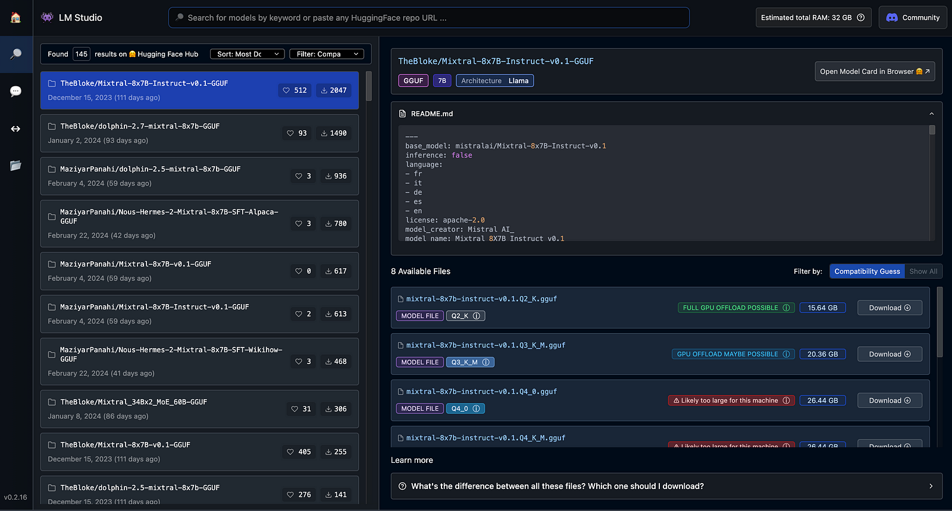Click the Discord Community icon
Viewport: 952px width, 511px height.
(892, 18)
